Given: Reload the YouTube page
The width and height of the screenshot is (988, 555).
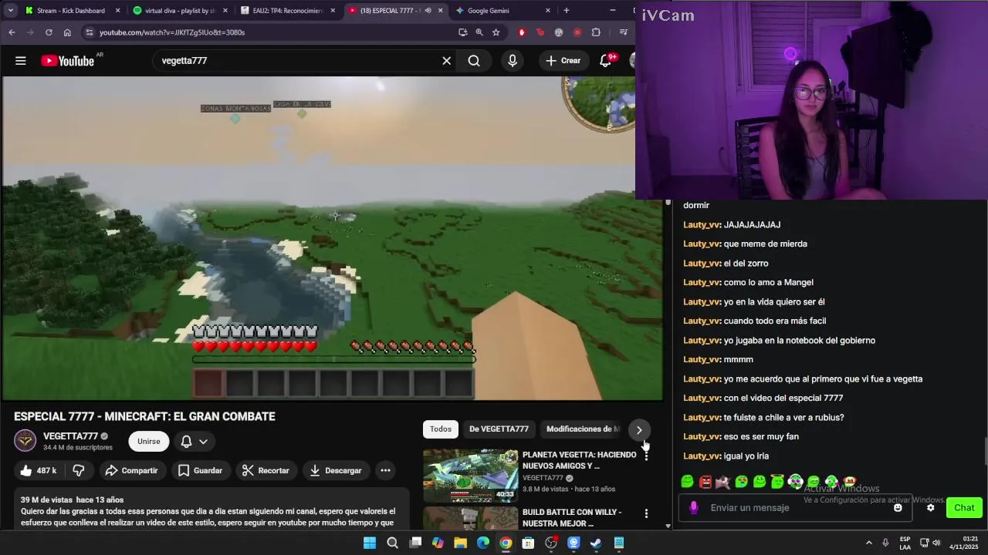Looking at the screenshot, I should tap(49, 32).
